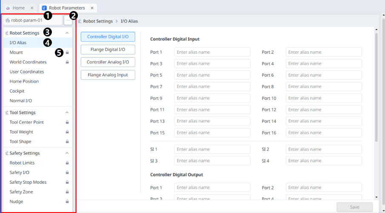Collapse the Tool Settings section
Image resolution: width=385 pixels, height=213 pixels.
tap(67, 112)
